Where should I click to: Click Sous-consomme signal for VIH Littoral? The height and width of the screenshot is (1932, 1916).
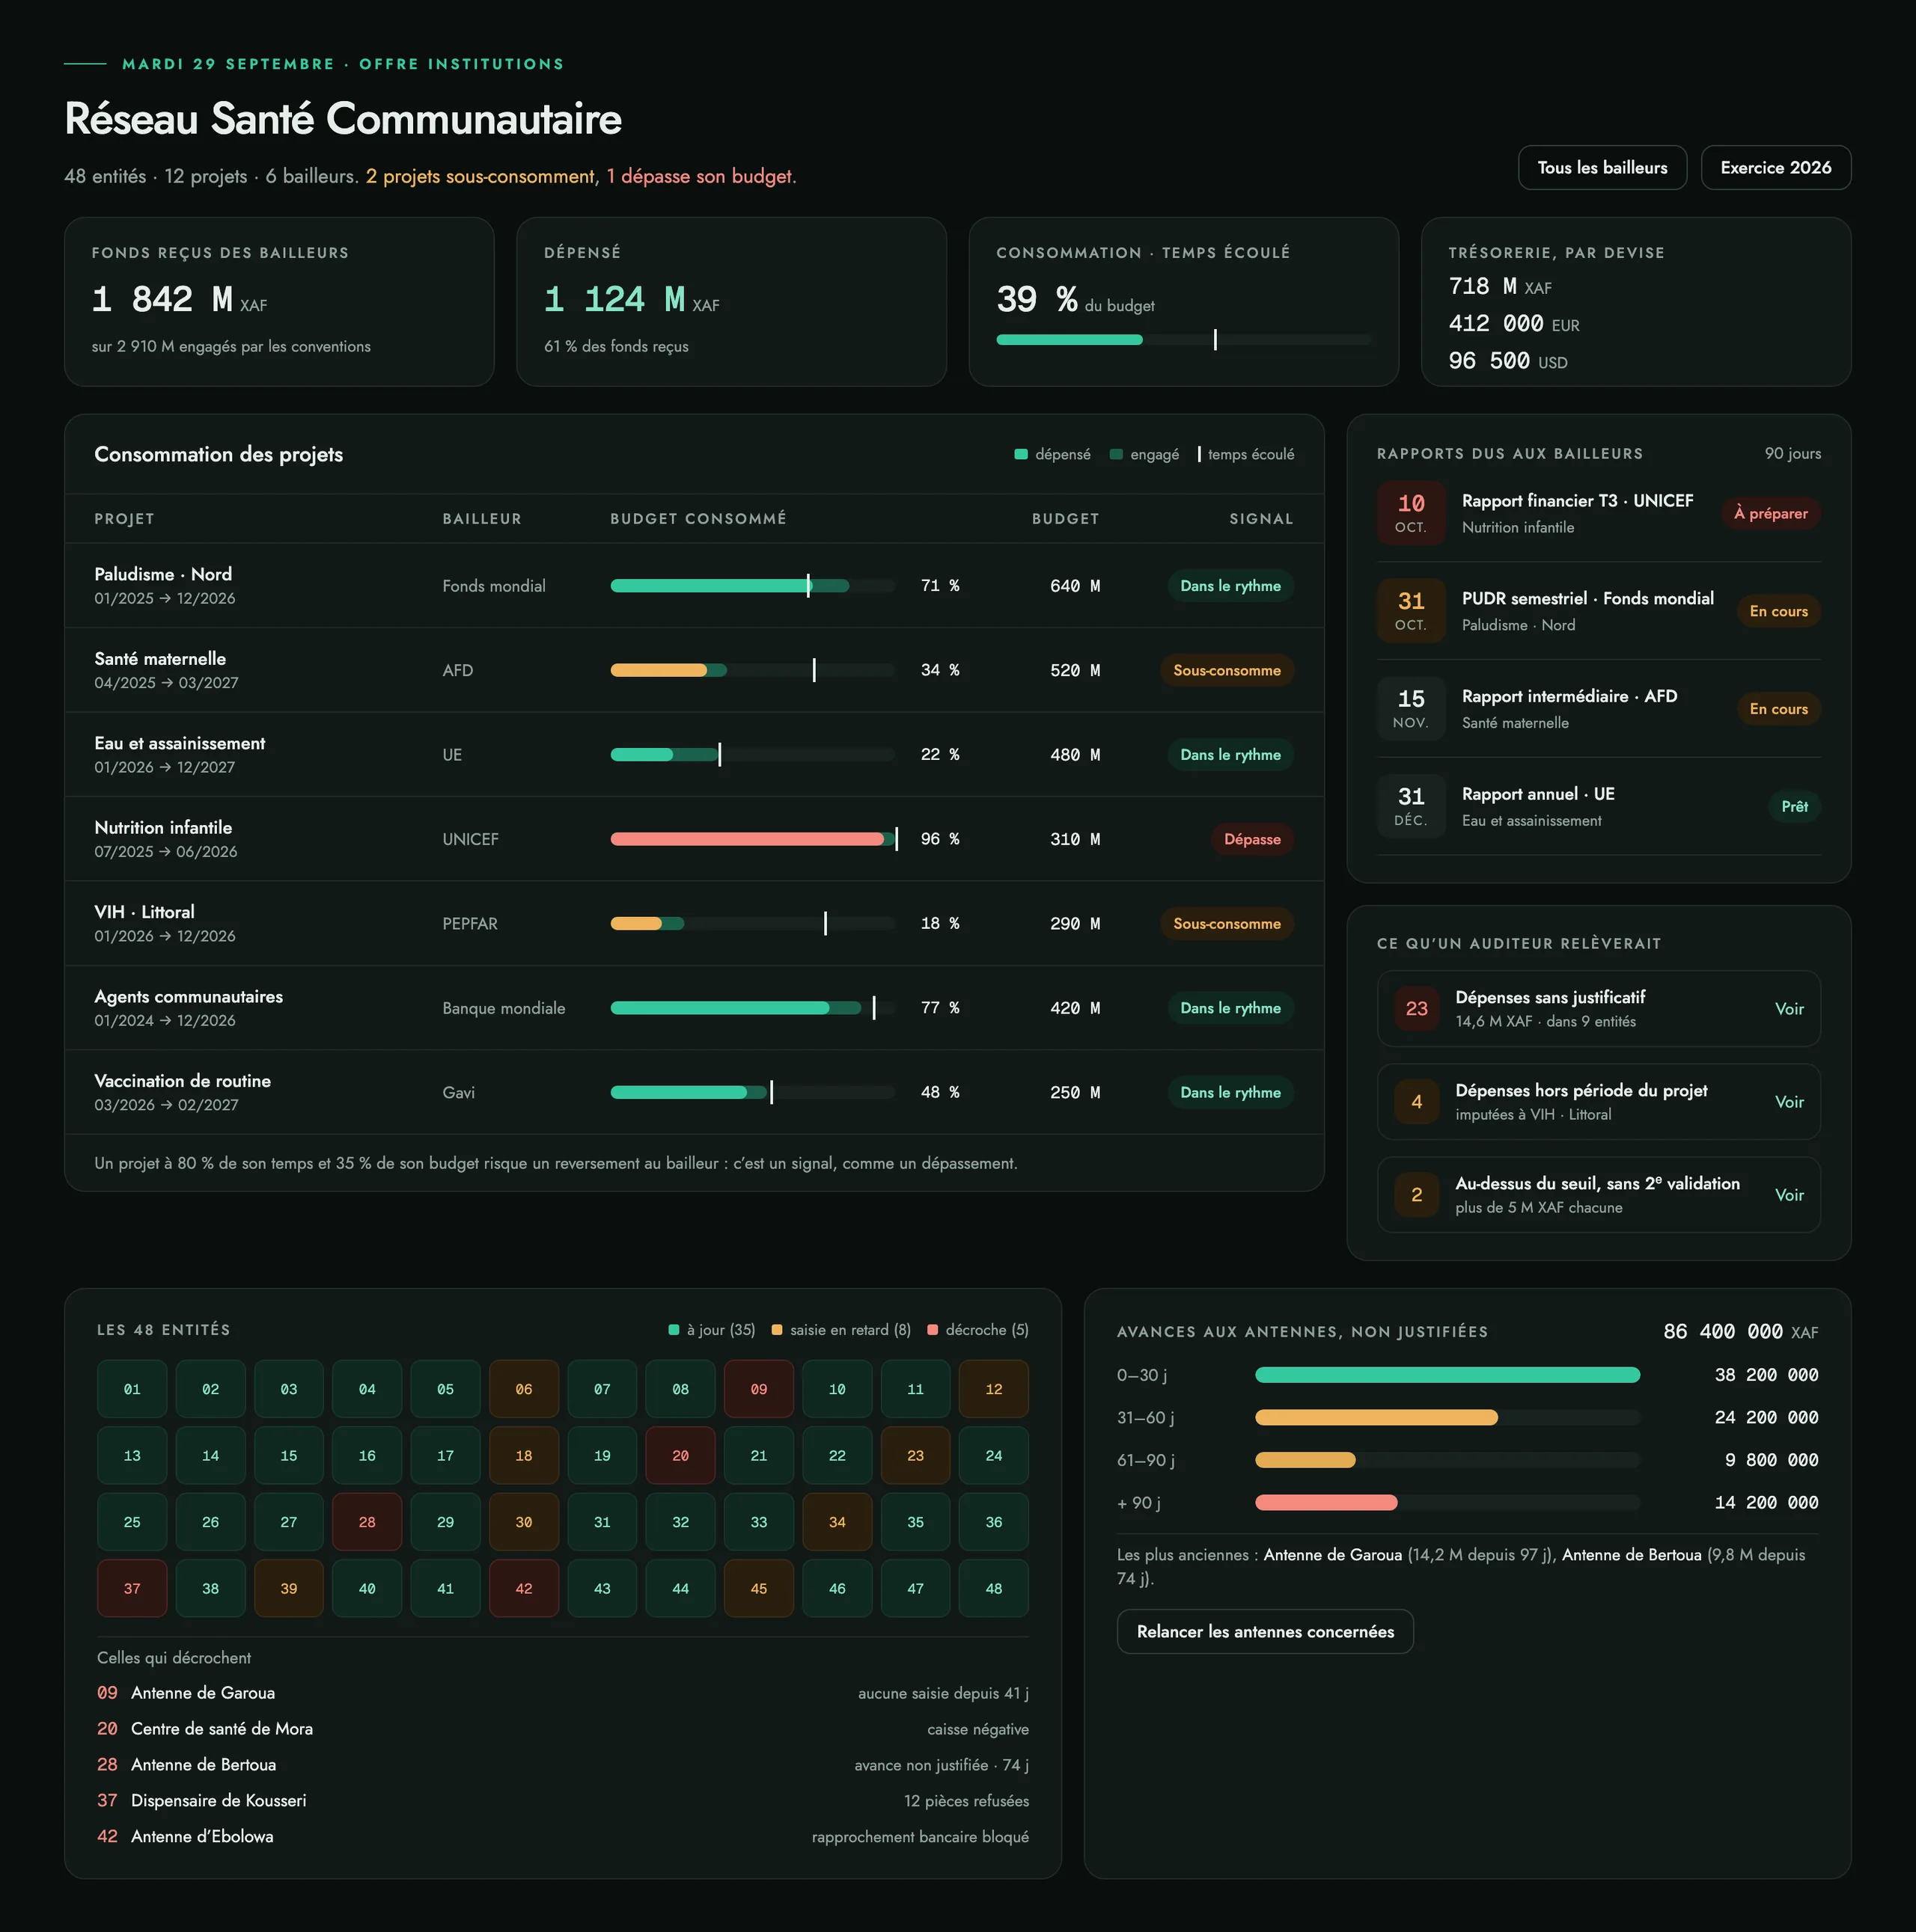coord(1227,924)
